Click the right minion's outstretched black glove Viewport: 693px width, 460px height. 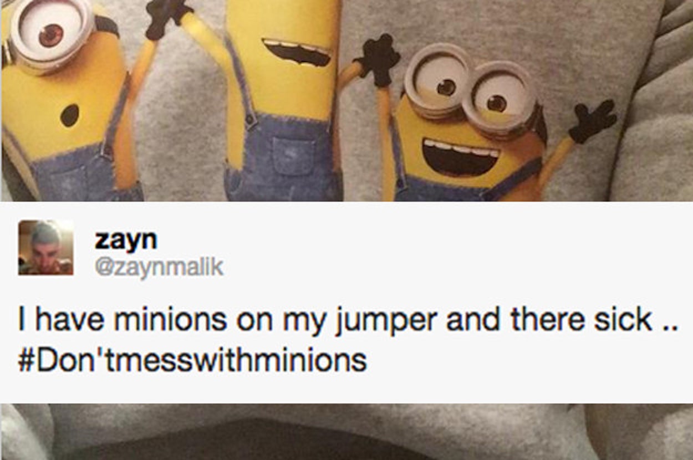[592, 120]
